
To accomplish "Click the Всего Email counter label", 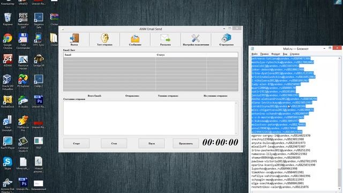I will click(x=94, y=96).
